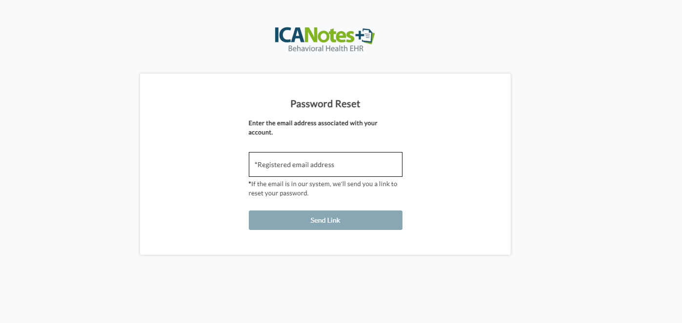Click the "Registered email address" placeholder text
The image size is (682, 323).
[x=296, y=165]
